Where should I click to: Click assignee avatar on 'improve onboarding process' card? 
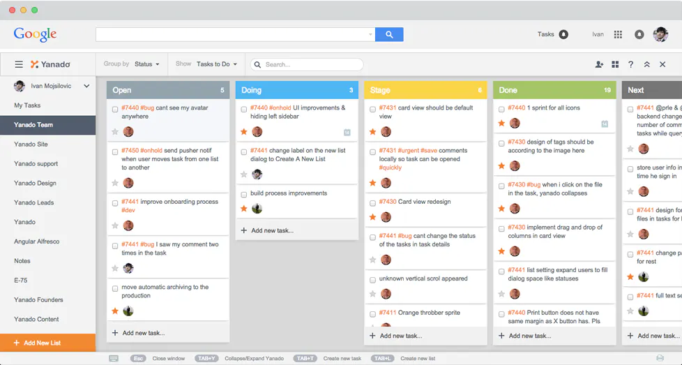click(128, 225)
